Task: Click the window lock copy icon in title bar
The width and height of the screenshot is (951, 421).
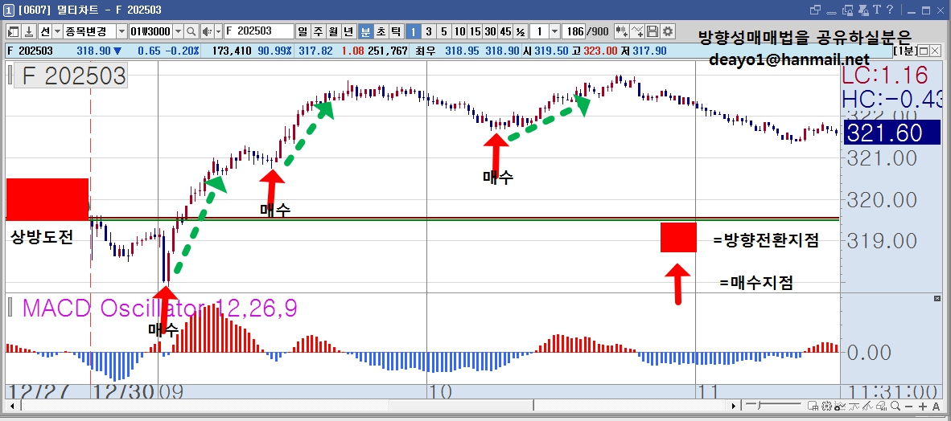Action: 848,10
